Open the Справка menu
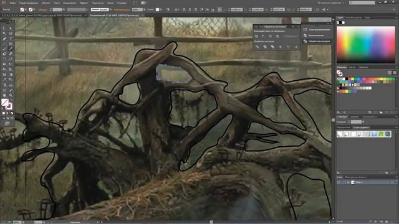Viewport: 399px width, 224px height. [x=122, y=3]
